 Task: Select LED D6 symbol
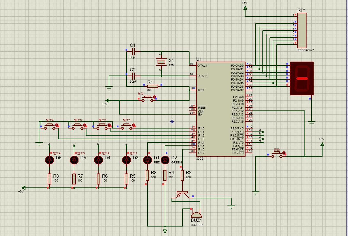click(x=49, y=160)
